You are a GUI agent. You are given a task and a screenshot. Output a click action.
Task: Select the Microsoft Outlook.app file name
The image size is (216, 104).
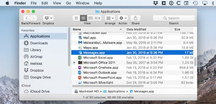click(100, 72)
